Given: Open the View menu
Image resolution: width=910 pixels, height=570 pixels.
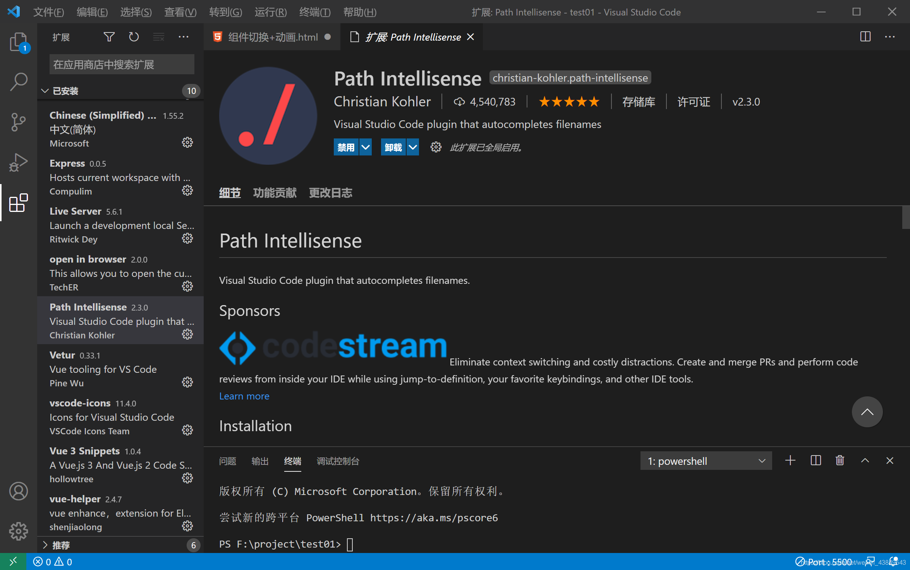Looking at the screenshot, I should pos(180,12).
